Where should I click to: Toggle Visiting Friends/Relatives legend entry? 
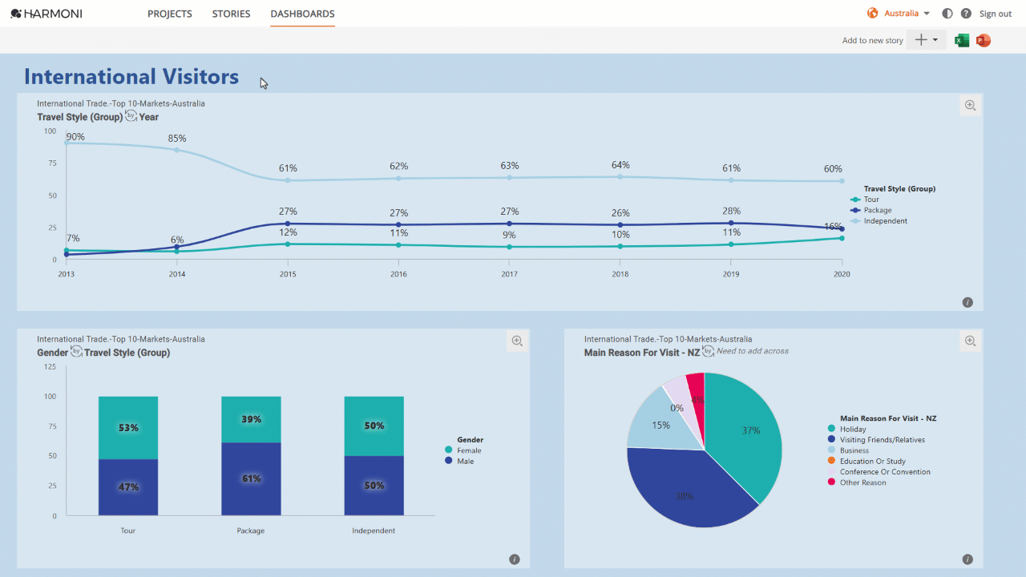click(876, 439)
